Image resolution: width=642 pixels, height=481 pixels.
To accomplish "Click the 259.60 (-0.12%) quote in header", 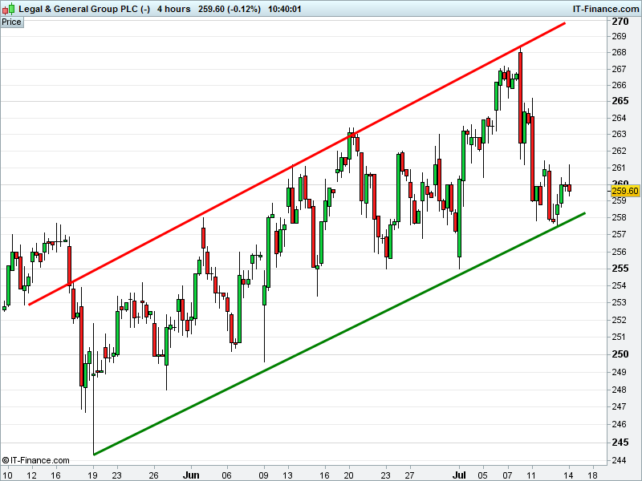I will pyautogui.click(x=230, y=9).
